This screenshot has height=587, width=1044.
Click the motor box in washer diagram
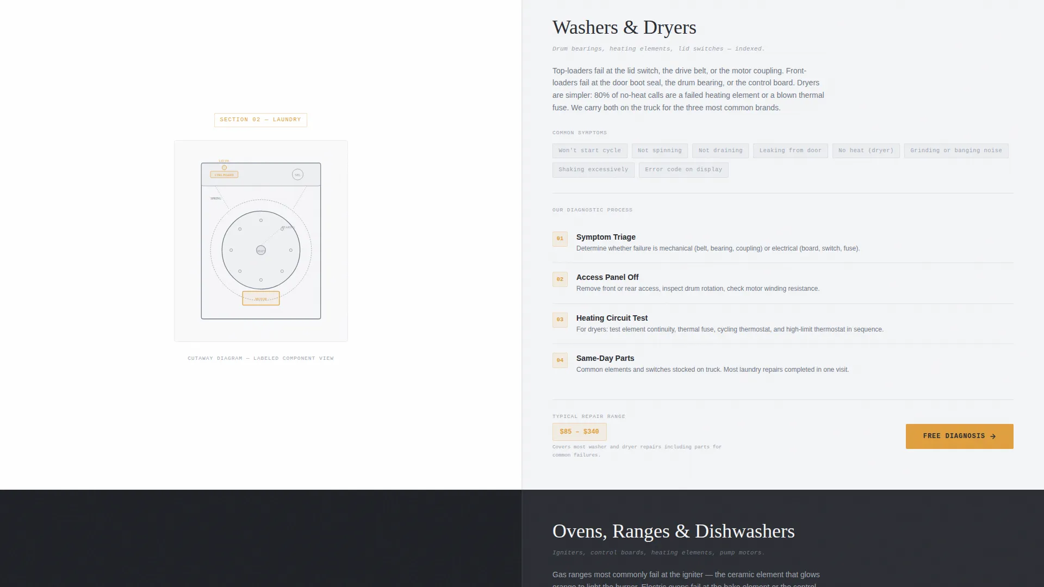click(261, 298)
